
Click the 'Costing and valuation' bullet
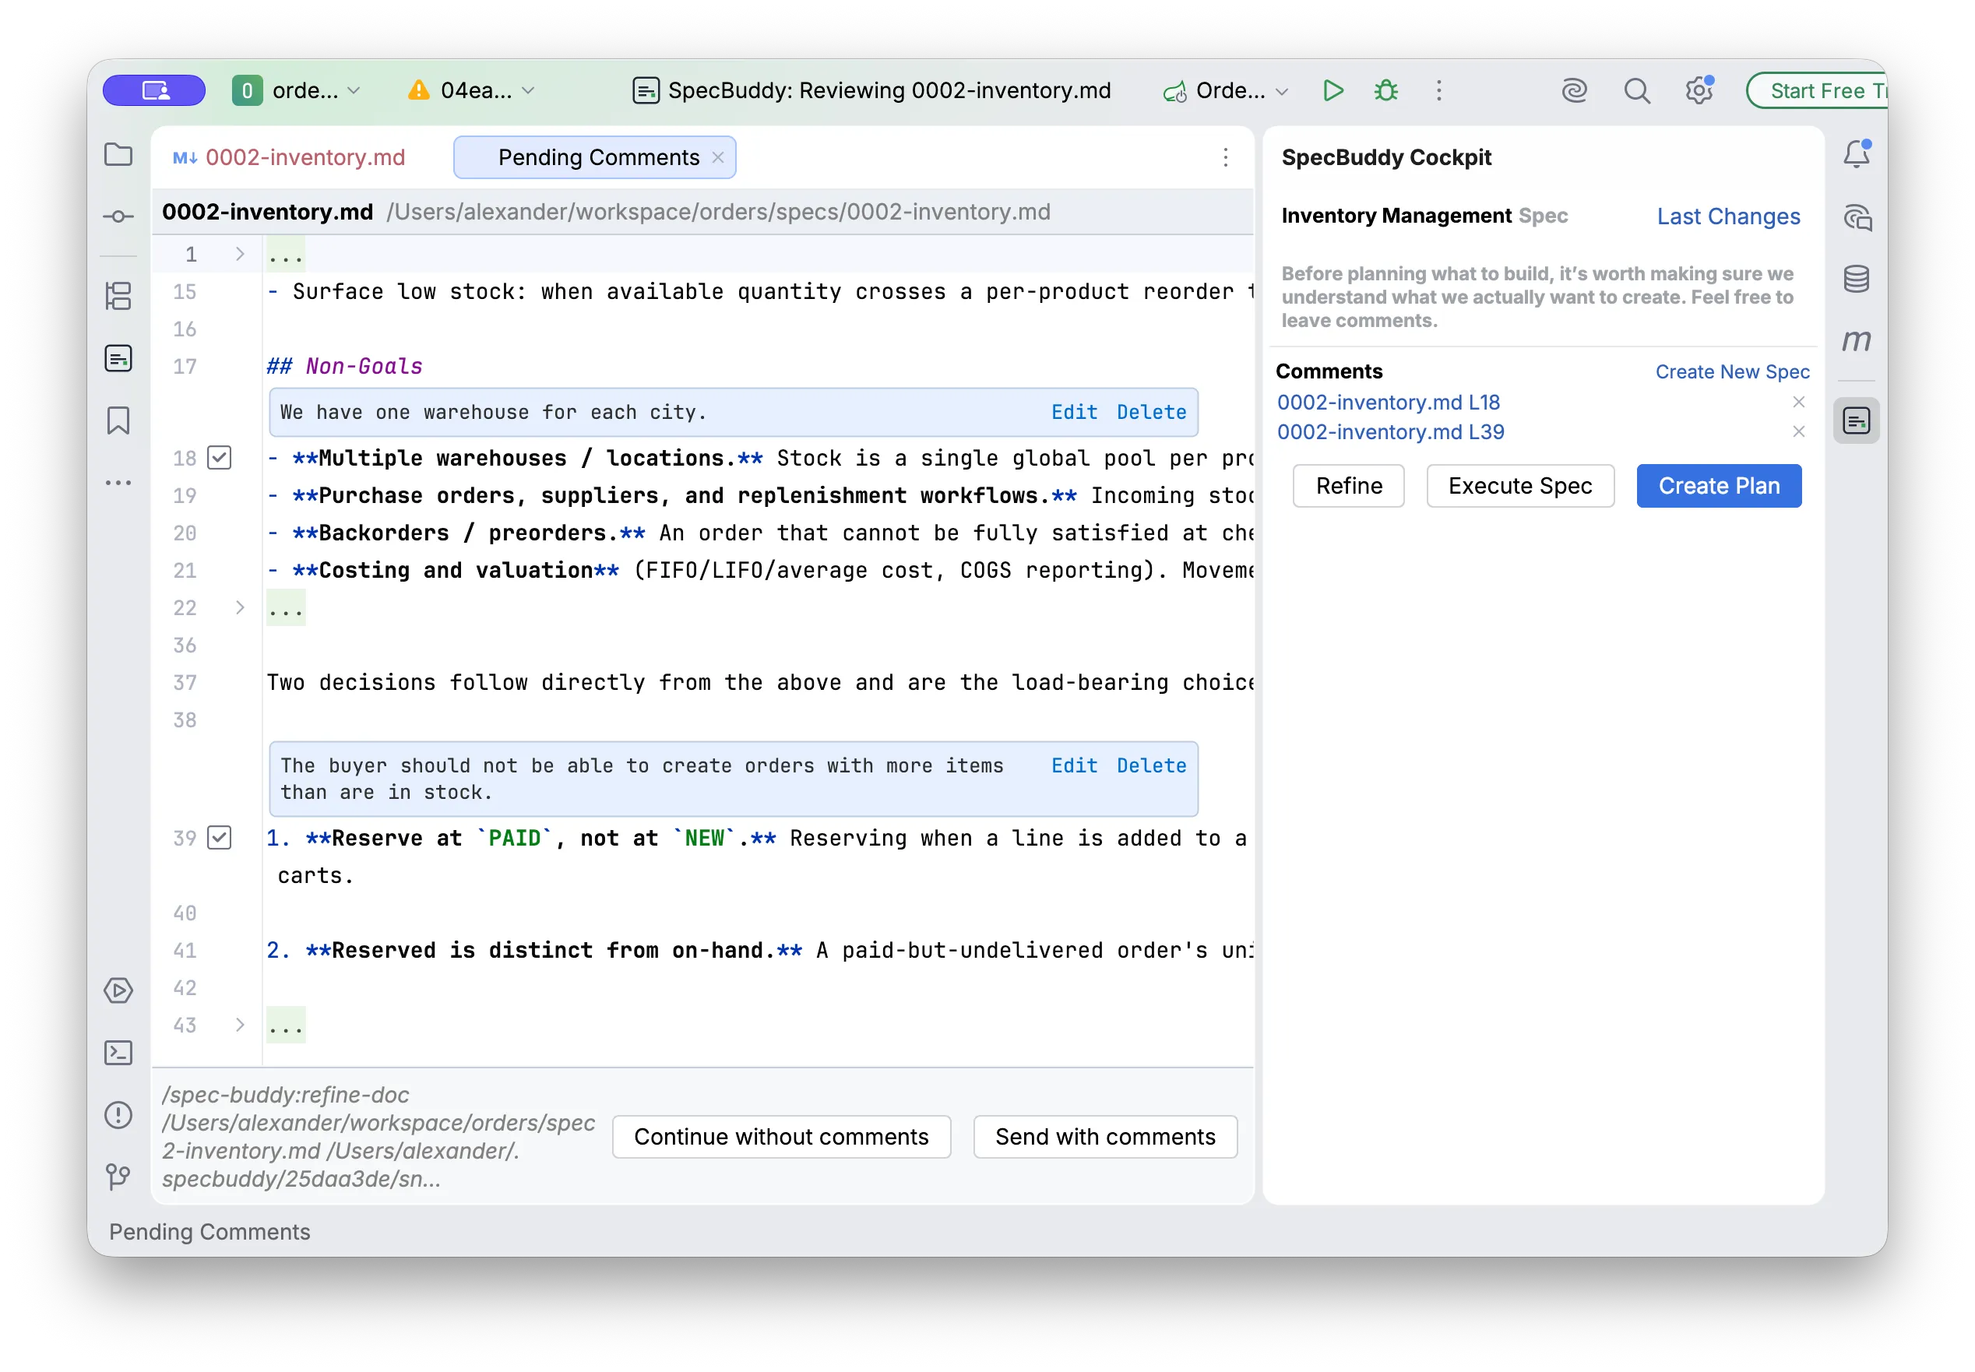click(x=759, y=570)
